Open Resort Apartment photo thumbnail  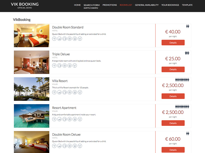(32, 116)
